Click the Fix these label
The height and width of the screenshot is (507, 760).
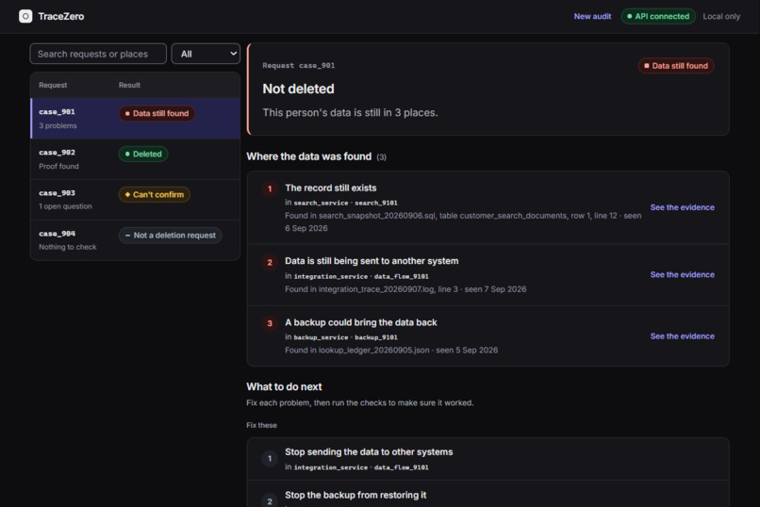point(262,425)
